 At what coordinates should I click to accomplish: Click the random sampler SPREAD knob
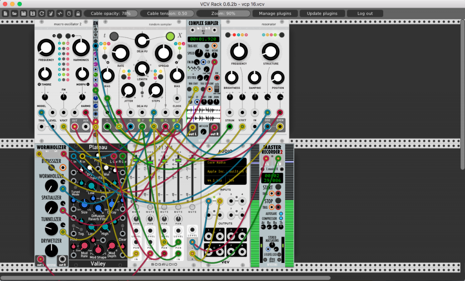pos(163,54)
